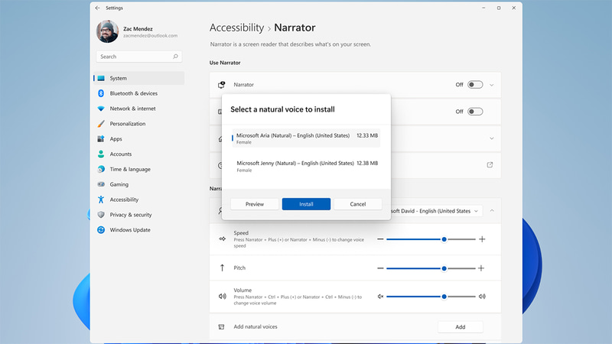Click the Privacy & security shield icon
The height and width of the screenshot is (344, 612).
100,215
